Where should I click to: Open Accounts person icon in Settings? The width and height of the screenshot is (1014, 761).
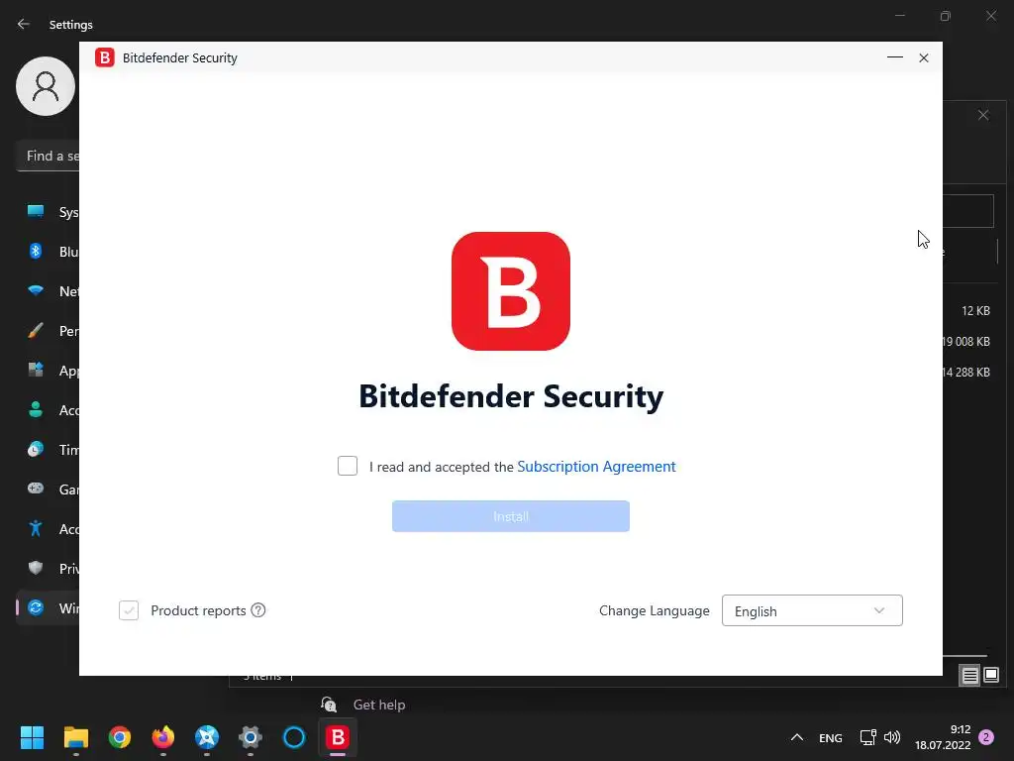(x=36, y=409)
